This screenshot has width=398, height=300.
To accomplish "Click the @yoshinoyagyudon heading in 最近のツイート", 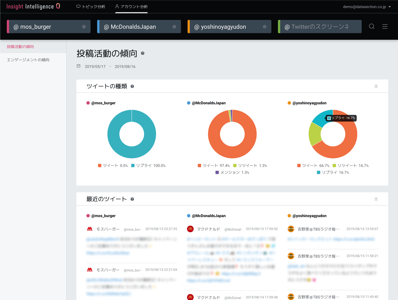I will point(310,216).
